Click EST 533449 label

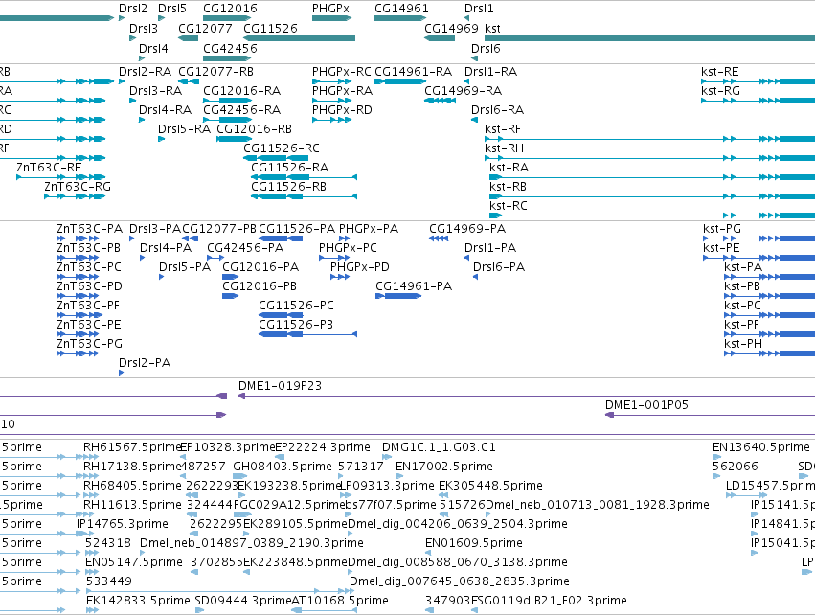108,581
